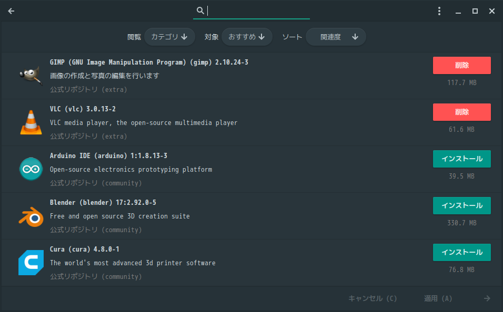The height and width of the screenshot is (312, 503).
Task: Click the VLC traffic cone icon
Action: click(31, 122)
